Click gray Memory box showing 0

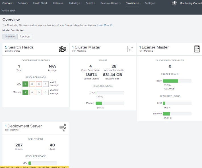pyautogui.click(x=46, y=93)
